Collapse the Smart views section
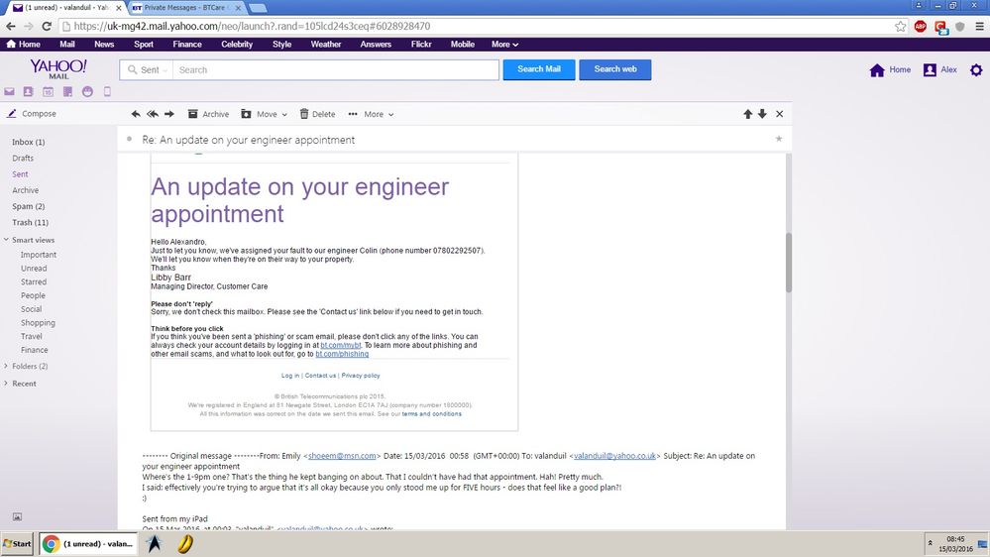 [x=6, y=240]
